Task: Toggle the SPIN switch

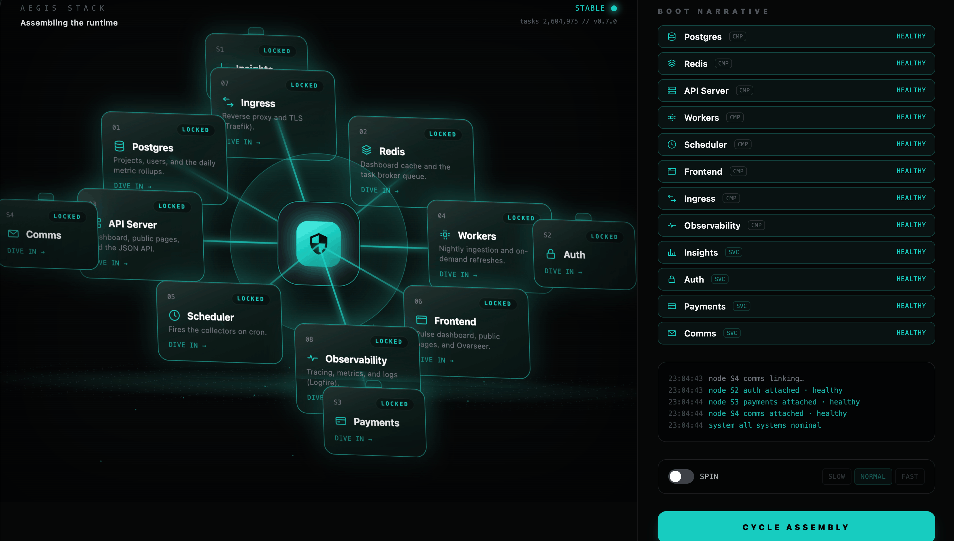Action: click(x=681, y=476)
